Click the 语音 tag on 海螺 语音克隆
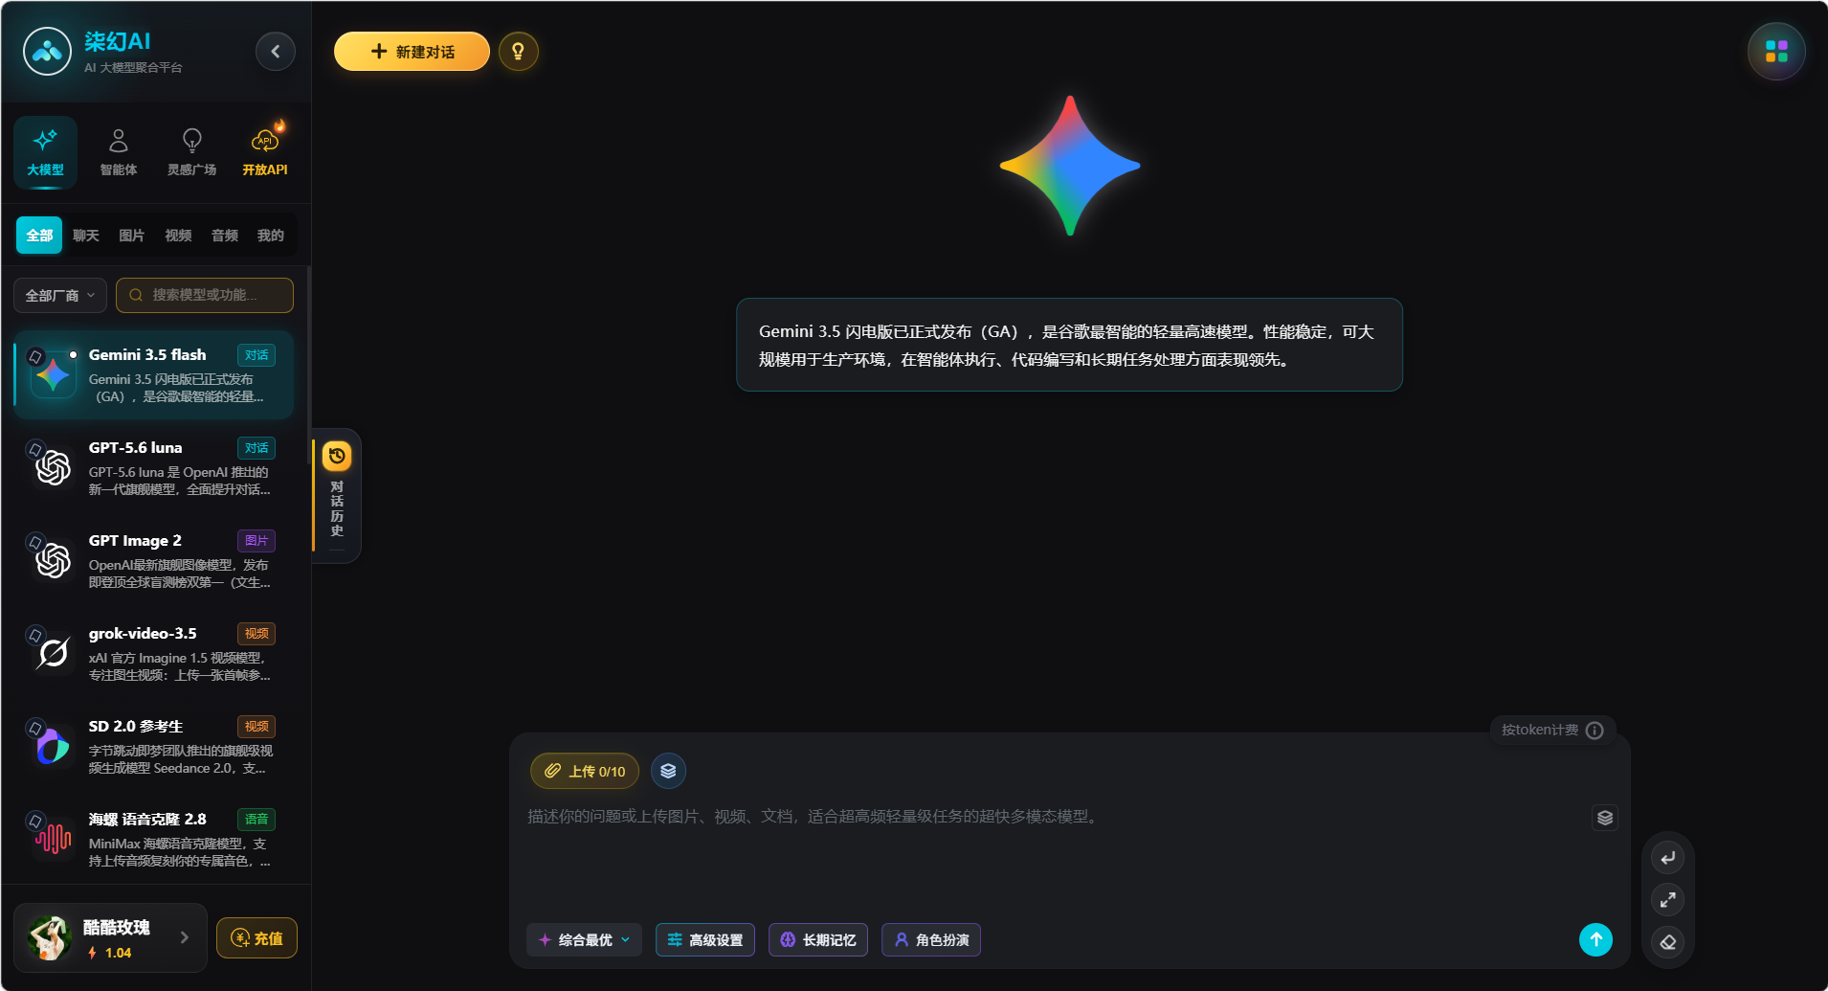The width and height of the screenshot is (1828, 991). coord(256,820)
